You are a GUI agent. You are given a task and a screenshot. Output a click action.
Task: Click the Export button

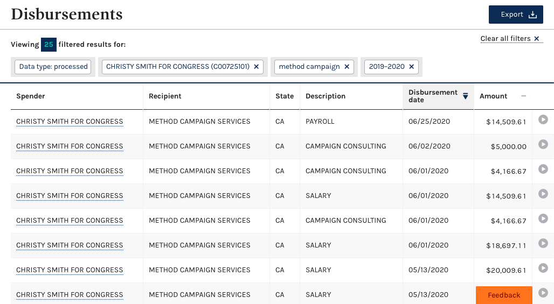coord(515,15)
